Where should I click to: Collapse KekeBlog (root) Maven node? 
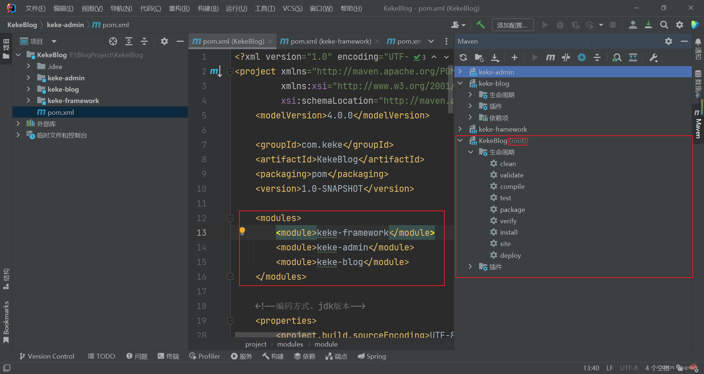(460, 140)
